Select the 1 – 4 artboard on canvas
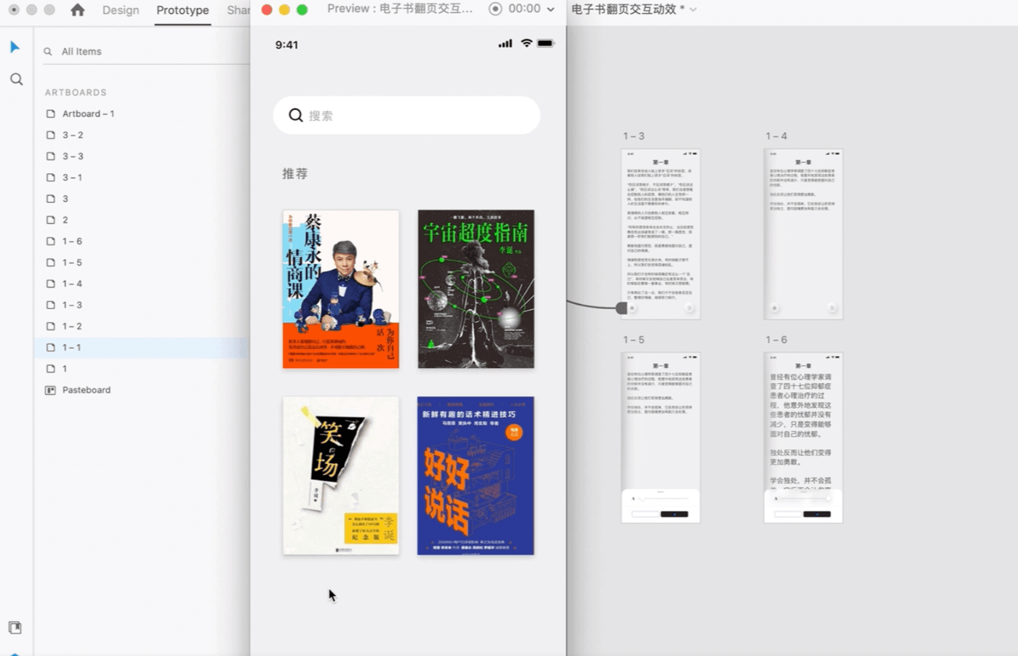The height and width of the screenshot is (656, 1018). tap(803, 234)
